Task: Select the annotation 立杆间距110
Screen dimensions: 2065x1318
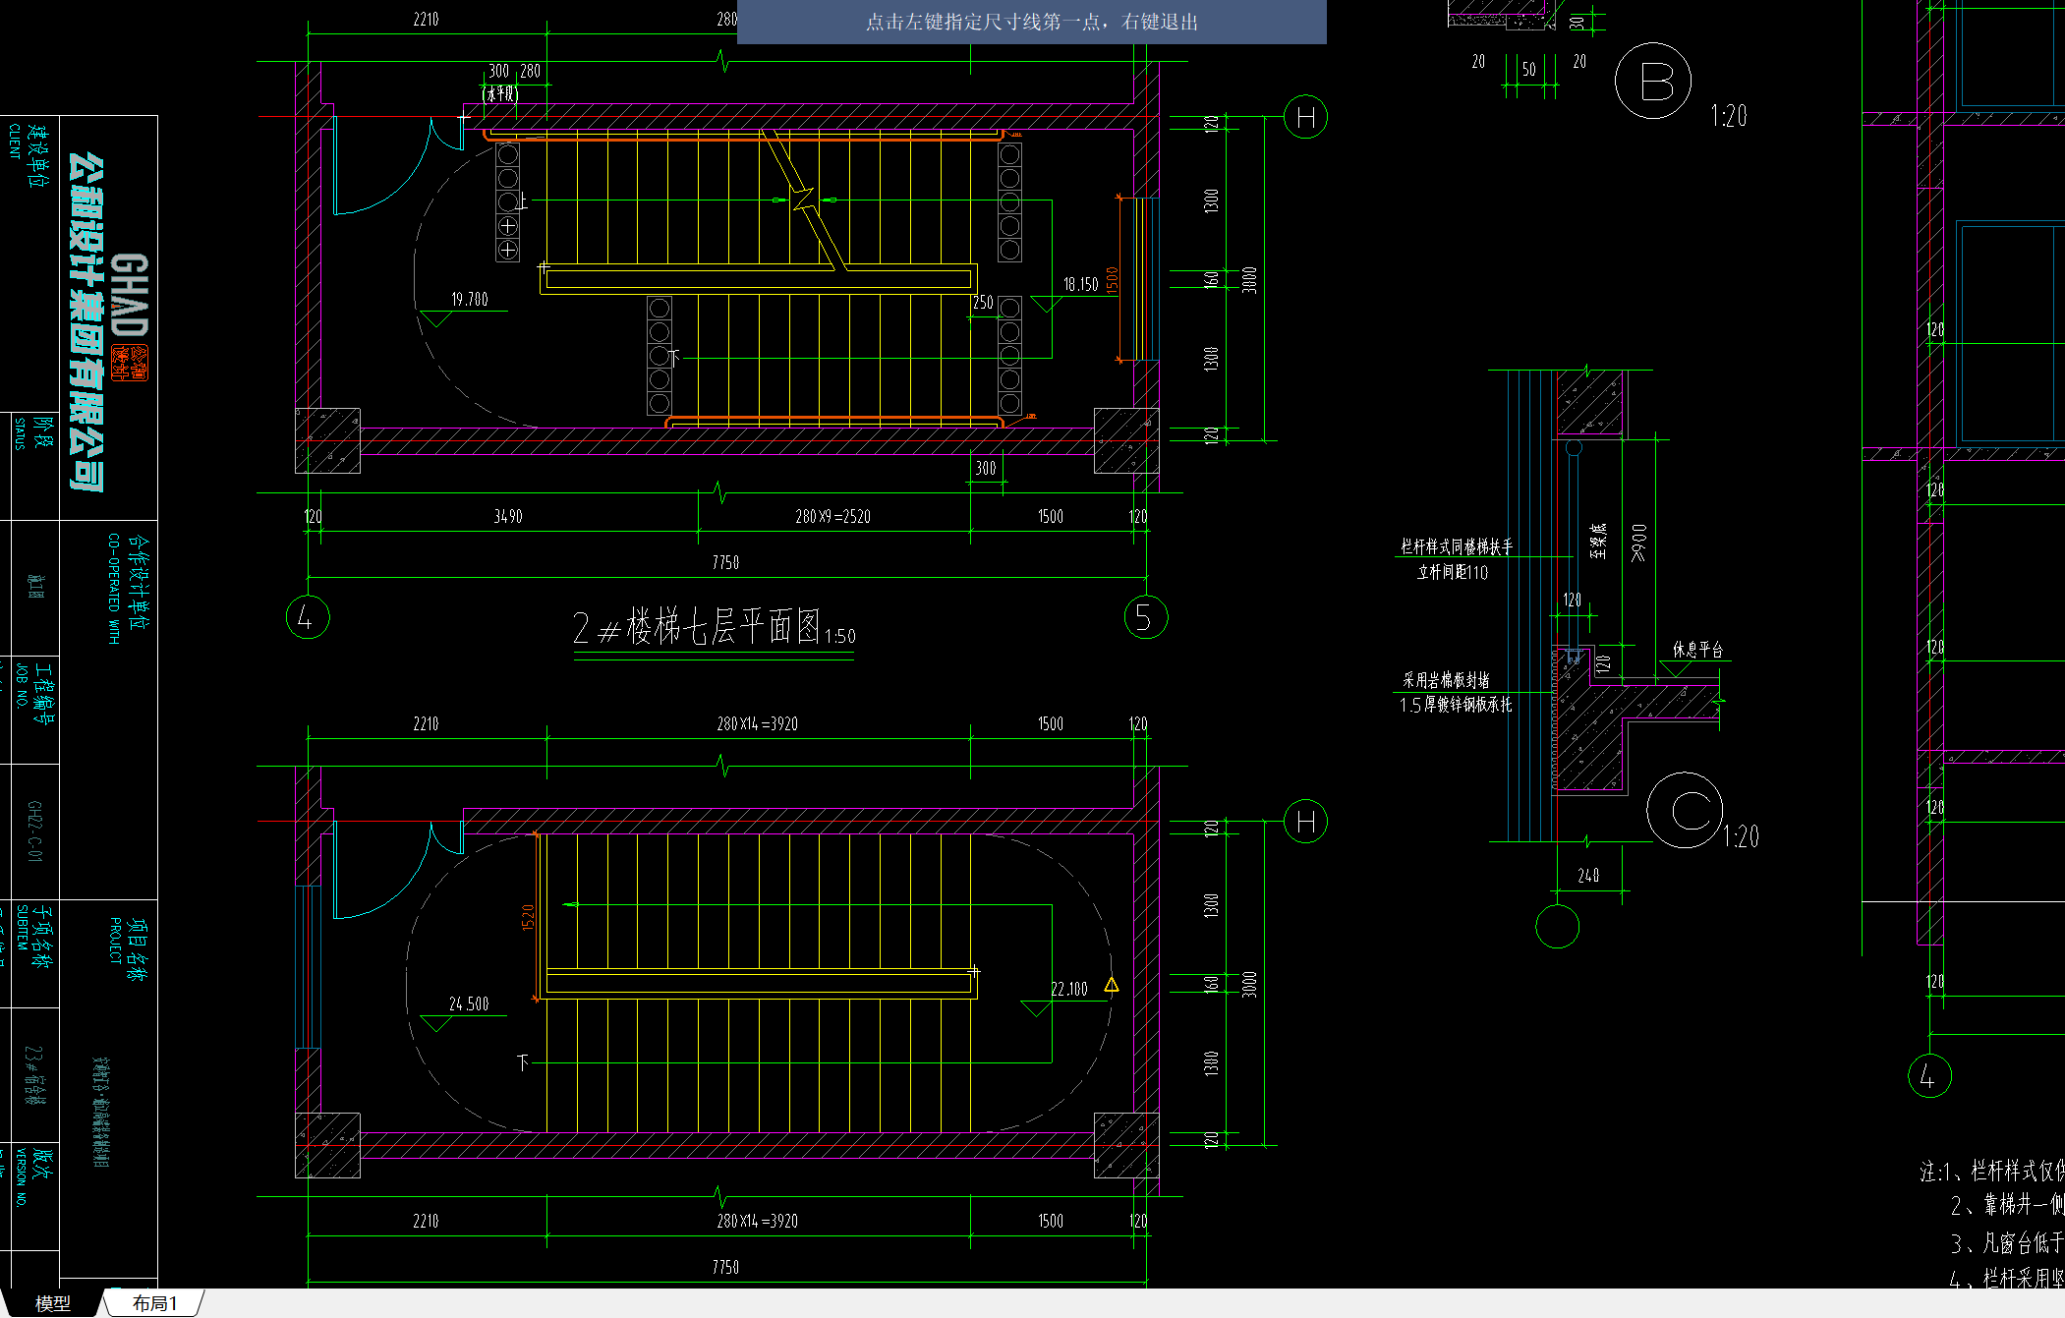Action: pos(1453,572)
